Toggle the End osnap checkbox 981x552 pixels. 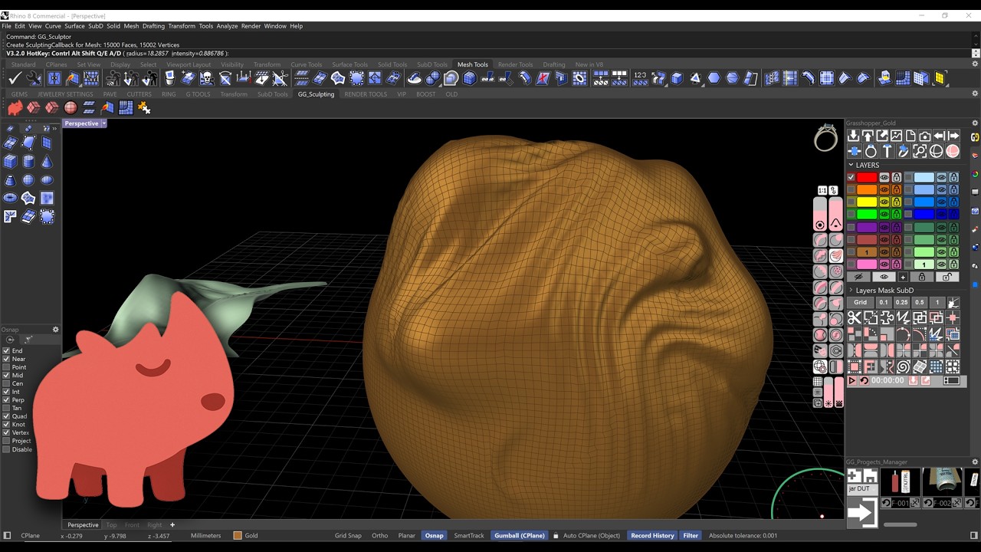6,350
